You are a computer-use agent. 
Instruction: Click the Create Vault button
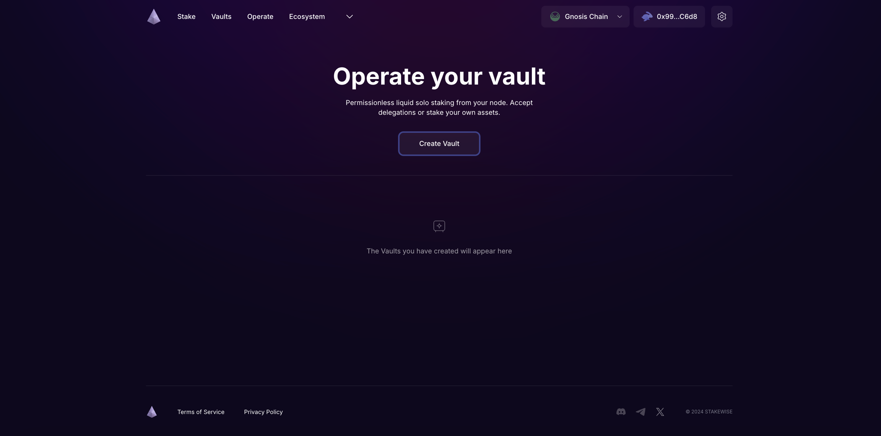point(439,143)
